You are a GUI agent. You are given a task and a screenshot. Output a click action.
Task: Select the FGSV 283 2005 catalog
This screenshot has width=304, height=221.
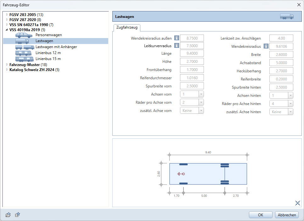point(26,14)
